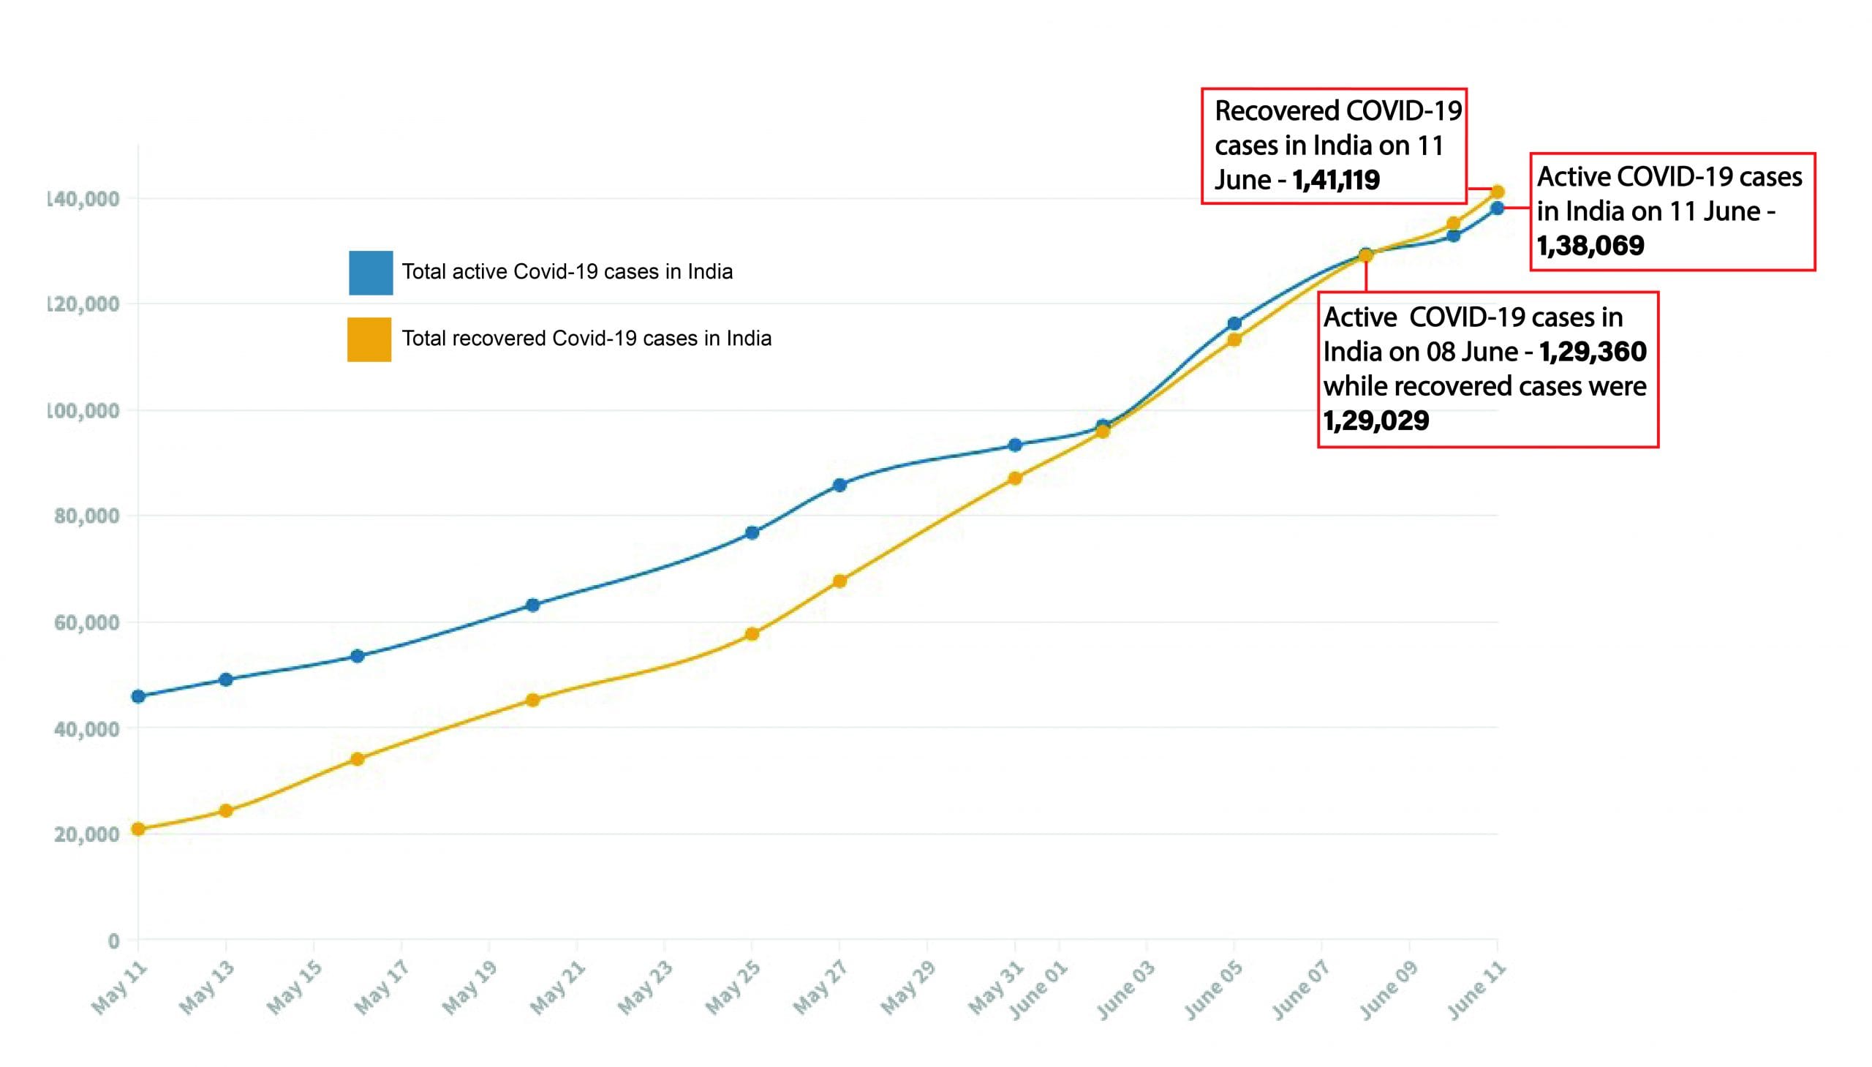Screen dimensions: 1872x1067
Task: Click the 20,000 y-axis label
Action: (86, 834)
